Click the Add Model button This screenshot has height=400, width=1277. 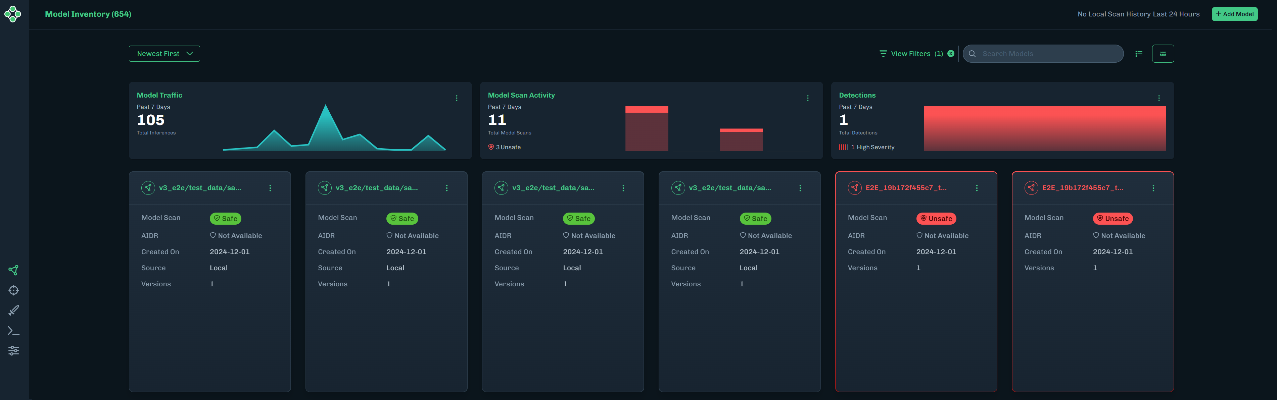pos(1234,14)
